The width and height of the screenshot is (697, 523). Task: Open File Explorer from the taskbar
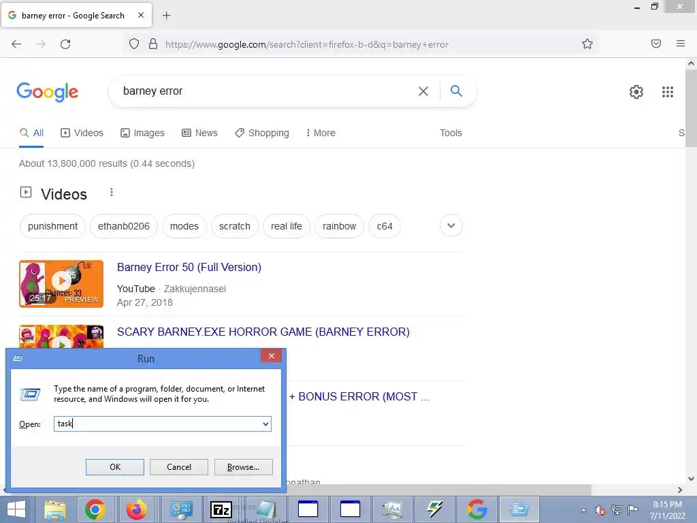coord(54,509)
